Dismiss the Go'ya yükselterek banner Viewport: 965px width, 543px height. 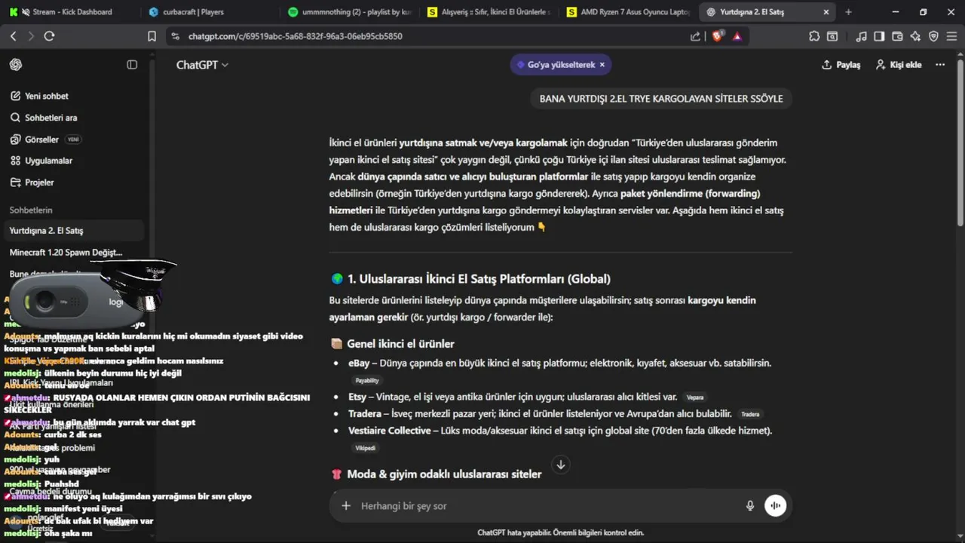602,65
